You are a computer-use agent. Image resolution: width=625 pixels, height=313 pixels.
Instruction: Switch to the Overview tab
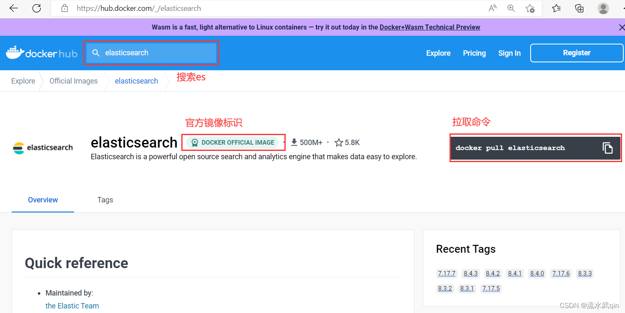pyautogui.click(x=43, y=200)
